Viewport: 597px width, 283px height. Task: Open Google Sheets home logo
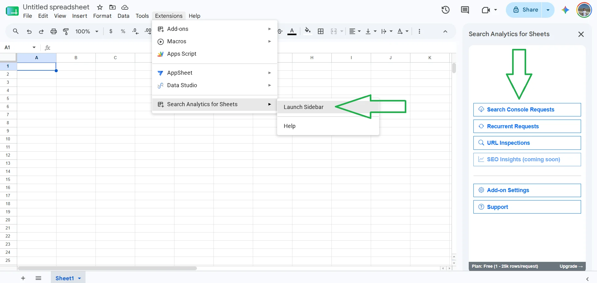click(x=12, y=11)
